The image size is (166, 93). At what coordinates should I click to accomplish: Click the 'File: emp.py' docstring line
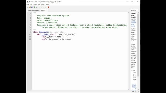44,18
